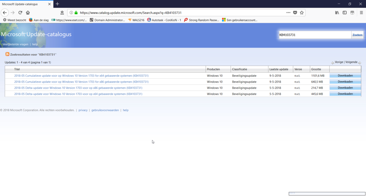Show site information icon in address bar
The width and height of the screenshot is (366, 196).
click(71, 12)
